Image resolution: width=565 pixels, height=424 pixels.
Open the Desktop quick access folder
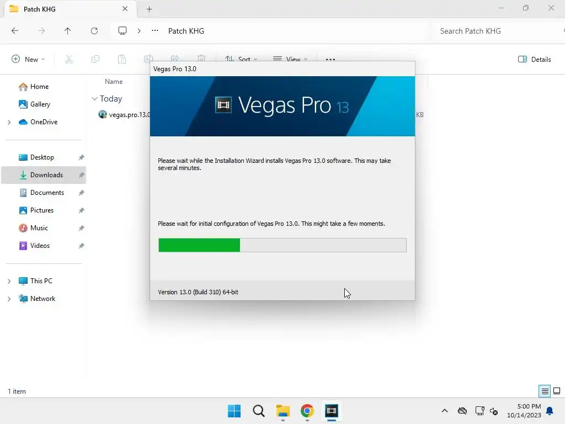36,157
